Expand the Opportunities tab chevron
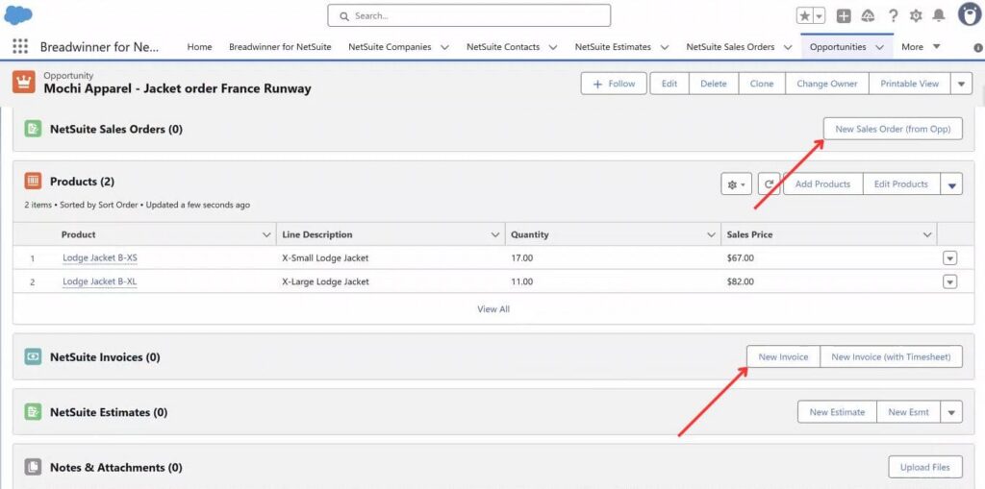The height and width of the screenshot is (489, 985). pyautogui.click(x=879, y=47)
